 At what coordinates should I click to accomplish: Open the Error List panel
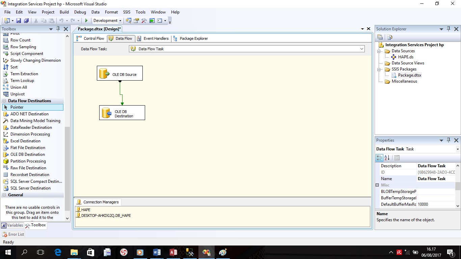point(13,234)
